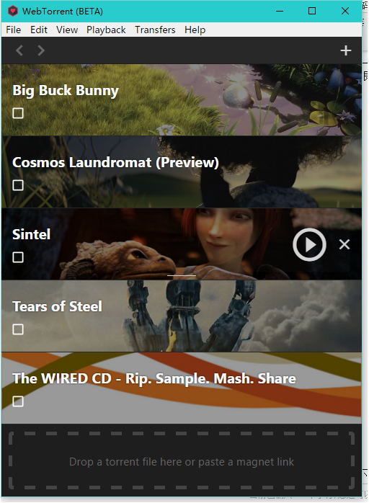Select the Big Buck Bunny torrent title
Image resolution: width=369 pixels, height=503 pixels.
pyautogui.click(x=66, y=91)
